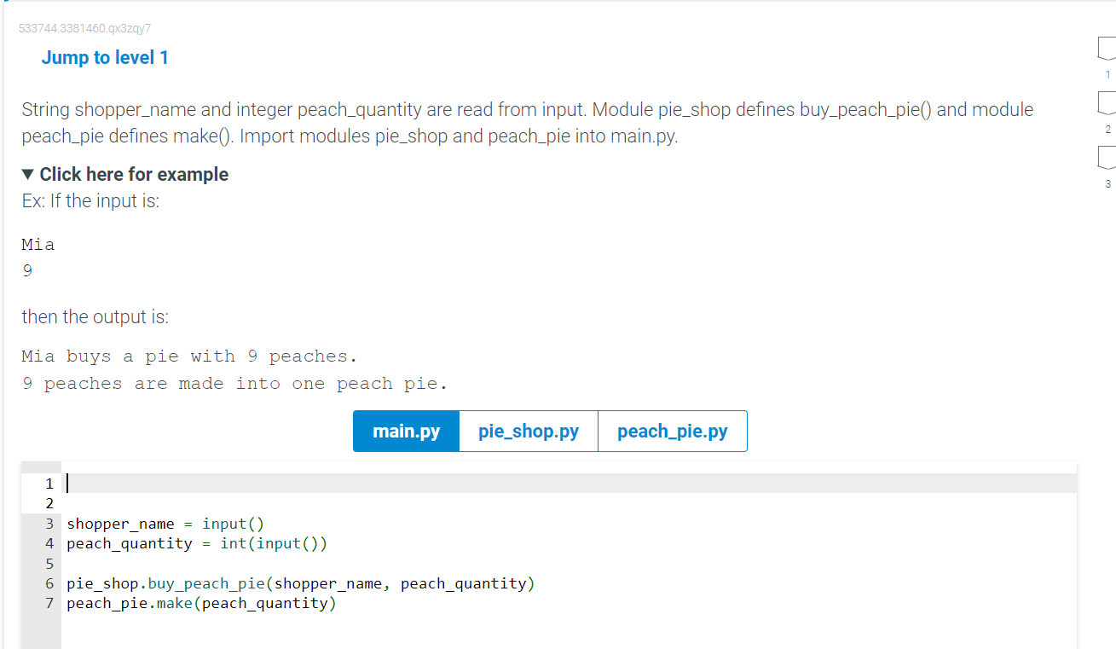Click the downward disclosure triangle before example heading
The width and height of the screenshot is (1116, 649).
(26, 174)
